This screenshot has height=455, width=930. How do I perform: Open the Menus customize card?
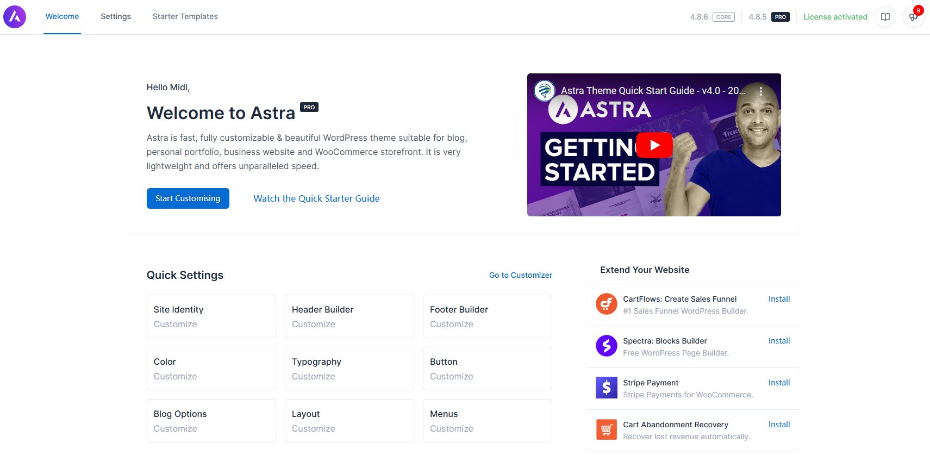488,421
